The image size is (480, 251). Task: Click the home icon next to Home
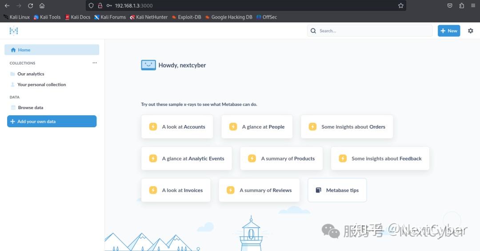(x=13, y=50)
